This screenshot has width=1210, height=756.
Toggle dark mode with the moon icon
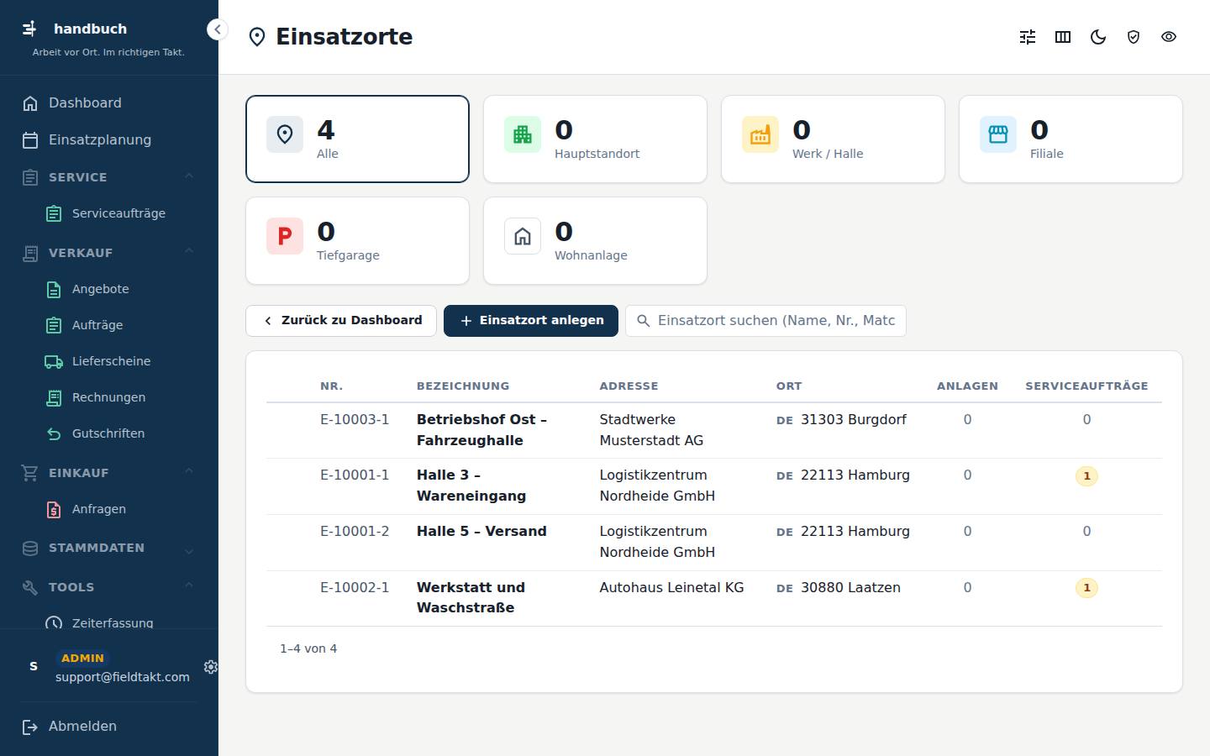coord(1098,37)
